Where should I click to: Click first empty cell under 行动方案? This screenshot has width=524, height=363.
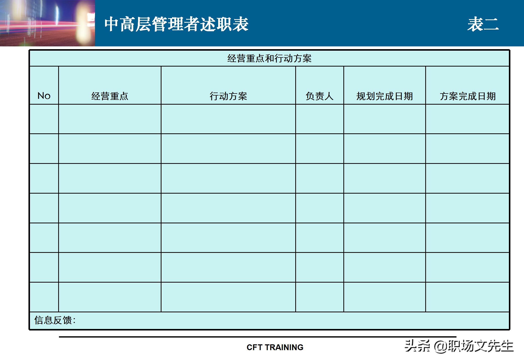(228, 119)
